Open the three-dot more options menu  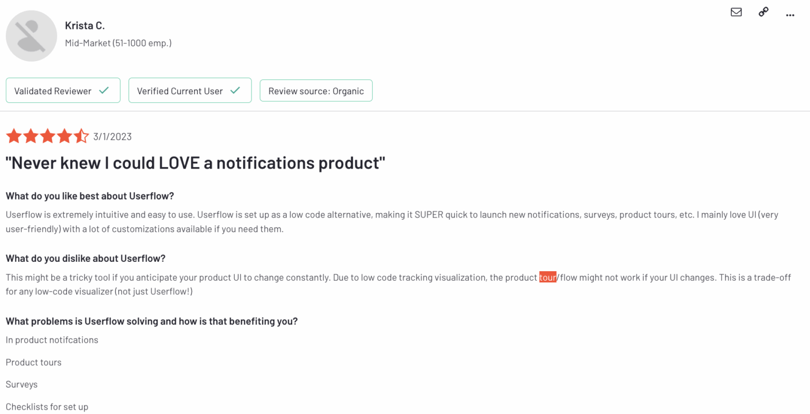[789, 15]
